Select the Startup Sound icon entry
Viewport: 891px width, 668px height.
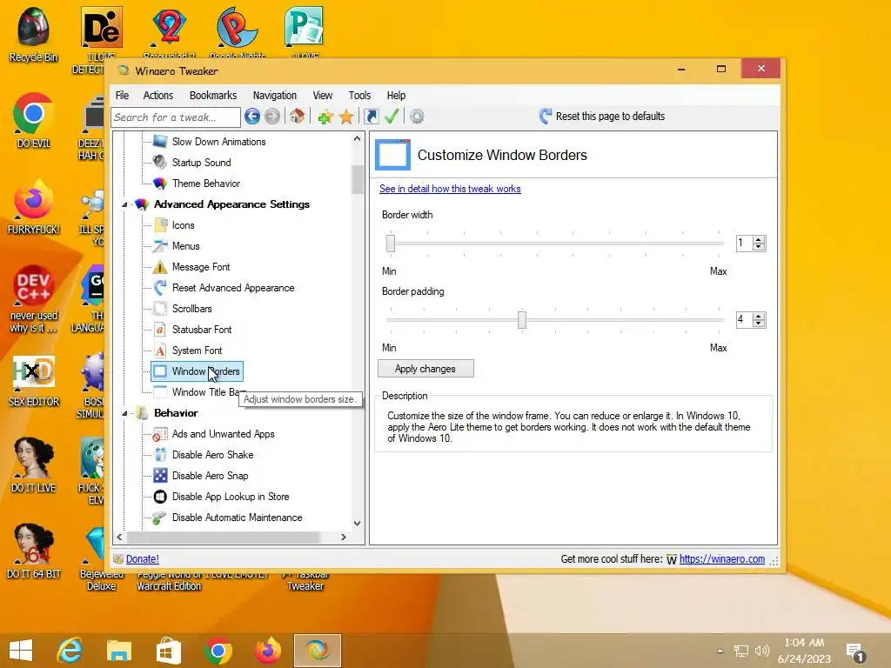(x=160, y=162)
